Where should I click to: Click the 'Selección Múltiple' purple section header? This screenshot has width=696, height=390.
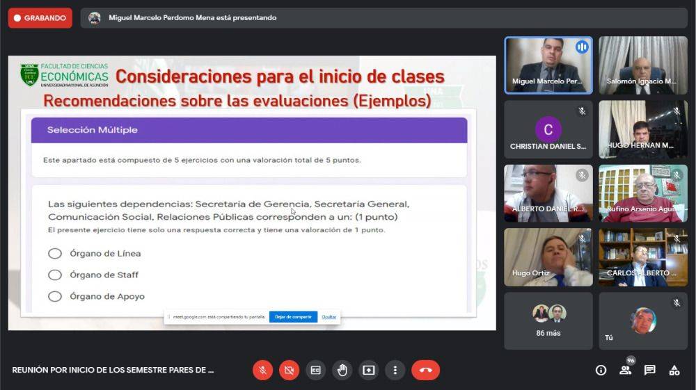coord(248,130)
